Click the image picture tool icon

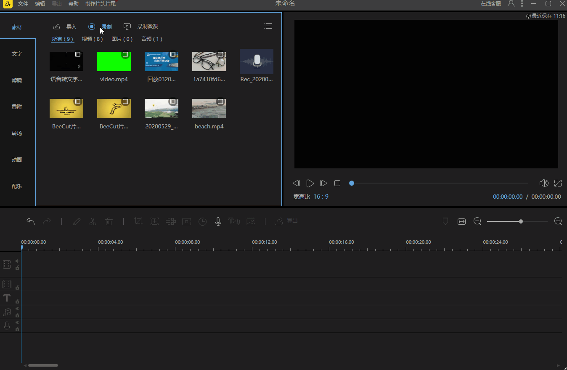(x=251, y=221)
